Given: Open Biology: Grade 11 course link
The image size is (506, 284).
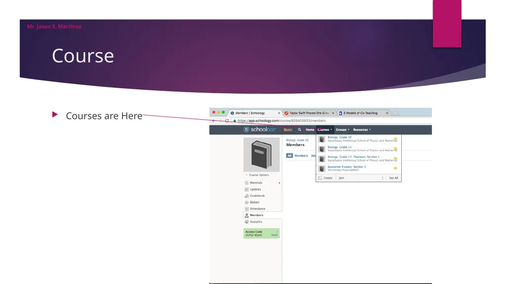Looking at the screenshot, I should click(x=339, y=147).
